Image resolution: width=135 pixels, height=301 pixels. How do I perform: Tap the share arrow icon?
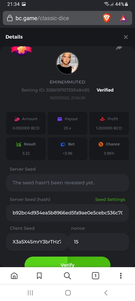(119, 48)
